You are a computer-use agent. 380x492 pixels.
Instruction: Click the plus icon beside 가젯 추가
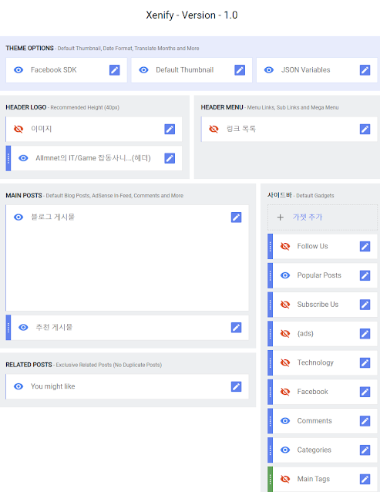281,217
